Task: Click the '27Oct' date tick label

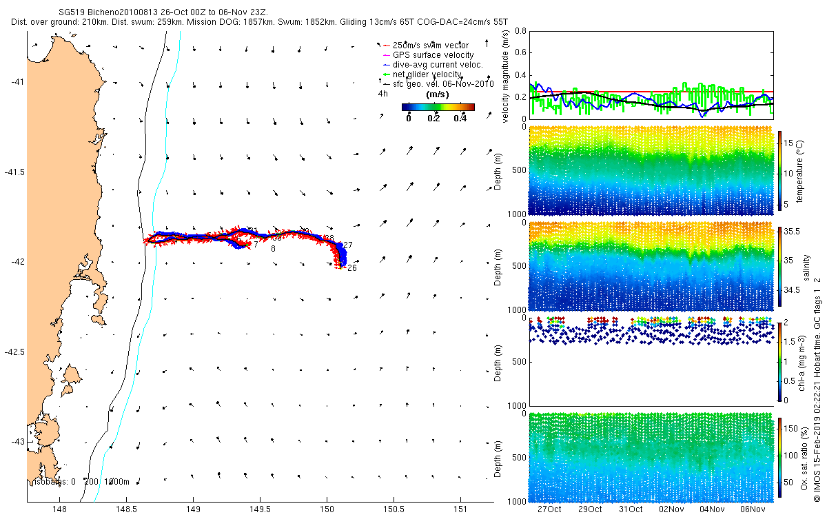Action: point(549,509)
